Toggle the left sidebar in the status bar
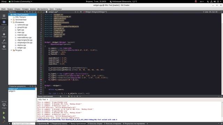 [x=10, y=124]
